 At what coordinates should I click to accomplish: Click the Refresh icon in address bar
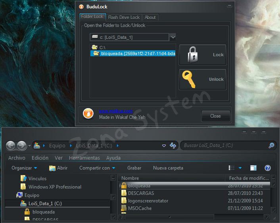tap(173, 146)
